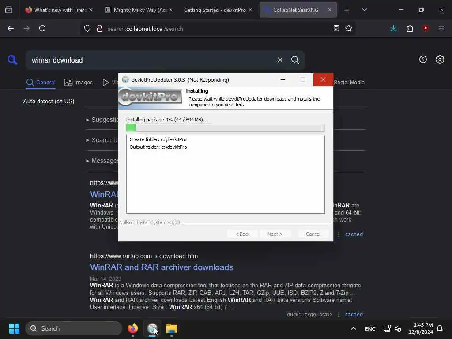Open a new browser tab

[x=347, y=10]
